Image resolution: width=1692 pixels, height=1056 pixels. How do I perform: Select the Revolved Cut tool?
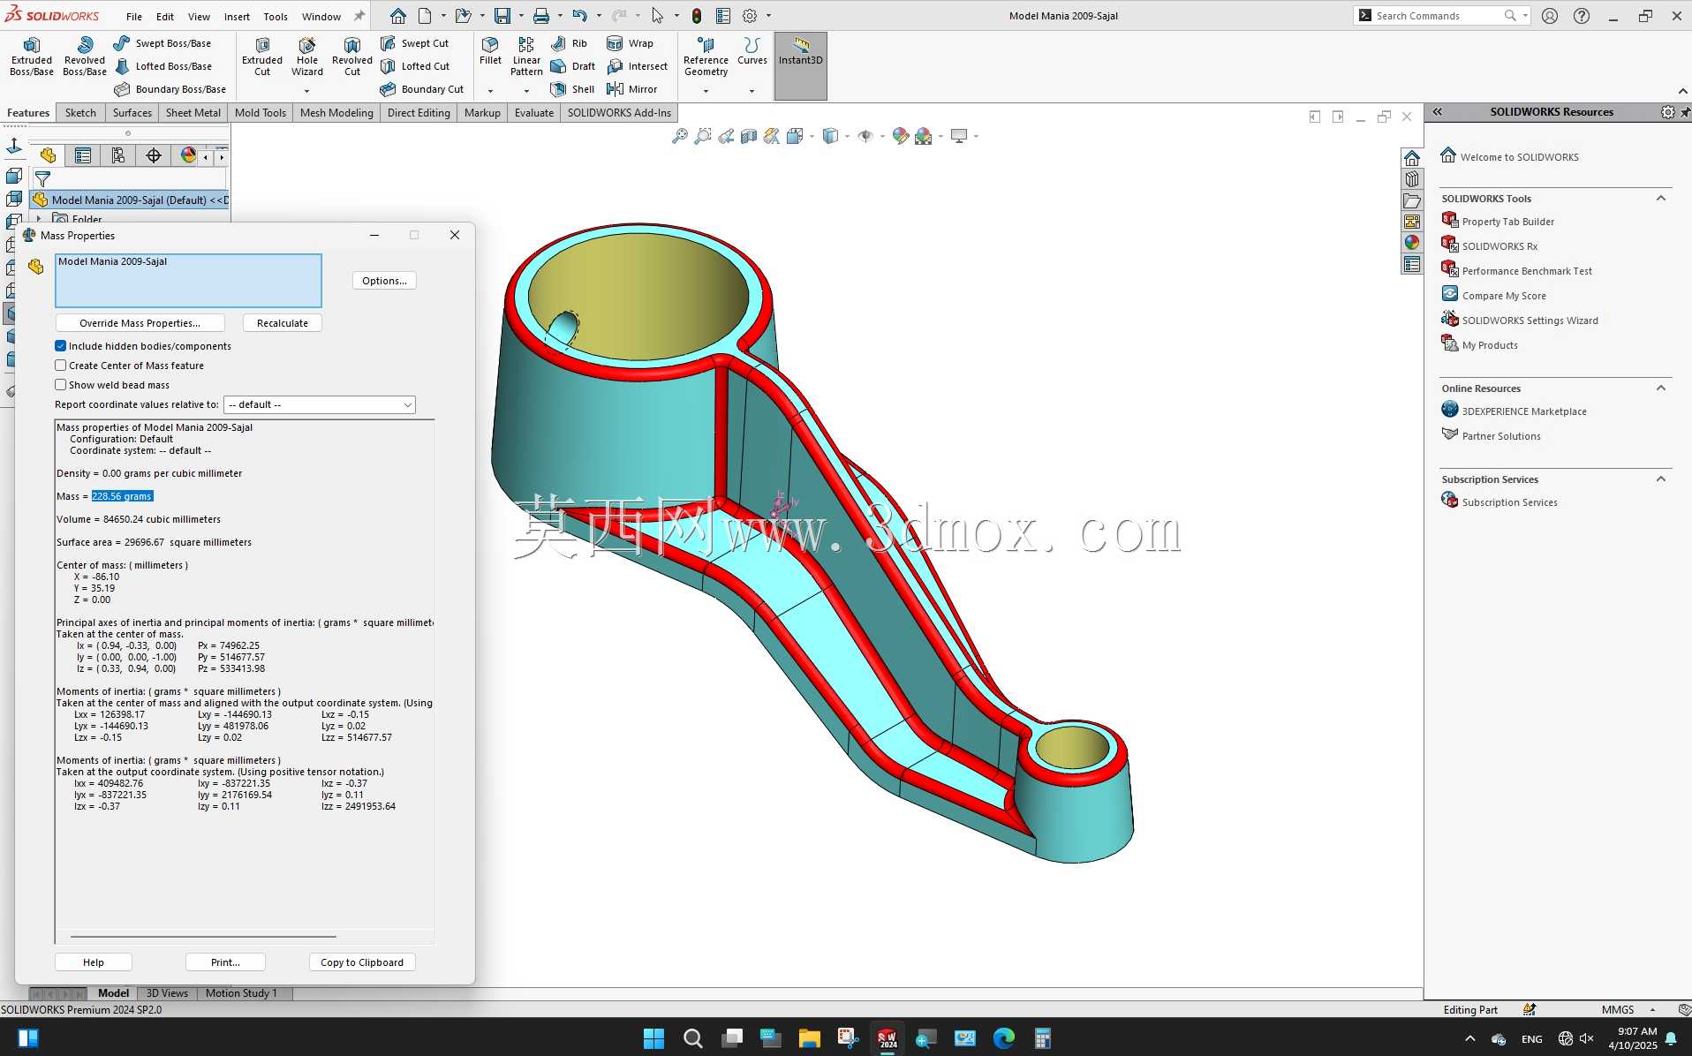pos(352,57)
